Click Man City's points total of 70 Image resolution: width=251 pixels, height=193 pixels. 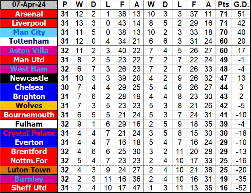(223, 32)
